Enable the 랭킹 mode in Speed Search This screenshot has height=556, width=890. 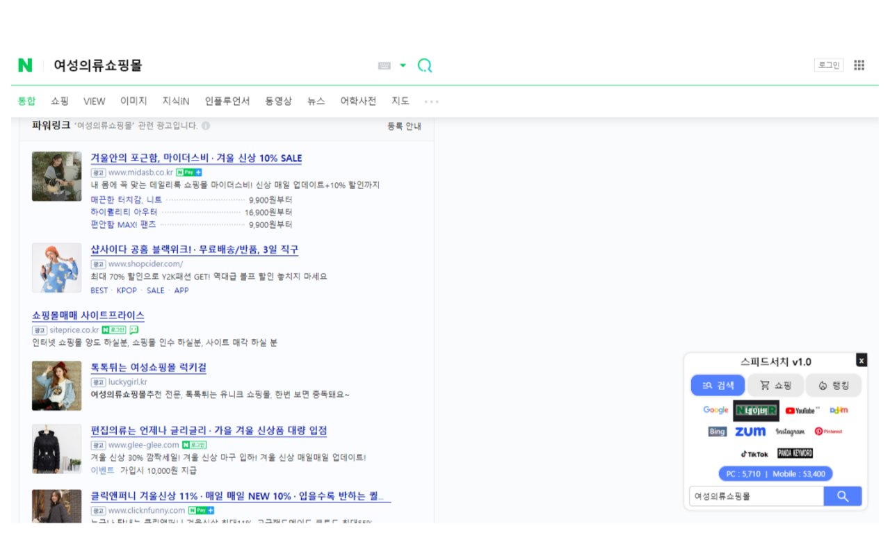point(833,385)
